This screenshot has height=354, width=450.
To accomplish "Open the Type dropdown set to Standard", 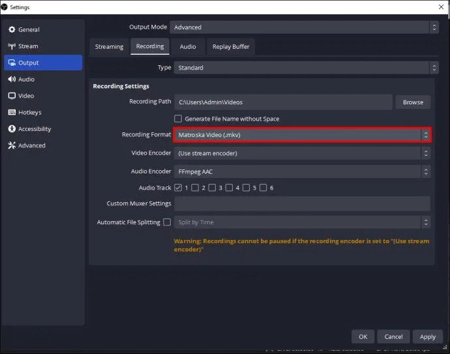I will [306, 68].
